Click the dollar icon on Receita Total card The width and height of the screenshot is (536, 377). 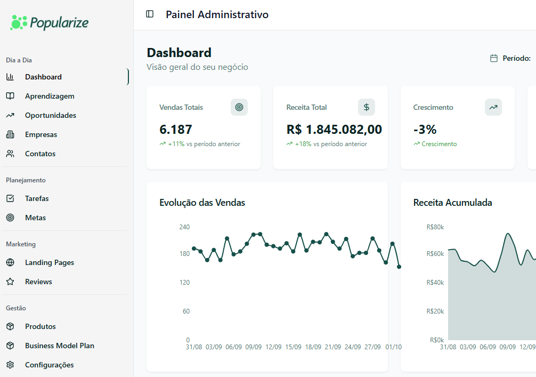[x=366, y=107]
